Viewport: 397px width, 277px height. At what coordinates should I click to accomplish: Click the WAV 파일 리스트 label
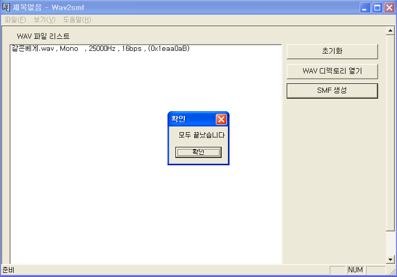pyautogui.click(x=43, y=36)
